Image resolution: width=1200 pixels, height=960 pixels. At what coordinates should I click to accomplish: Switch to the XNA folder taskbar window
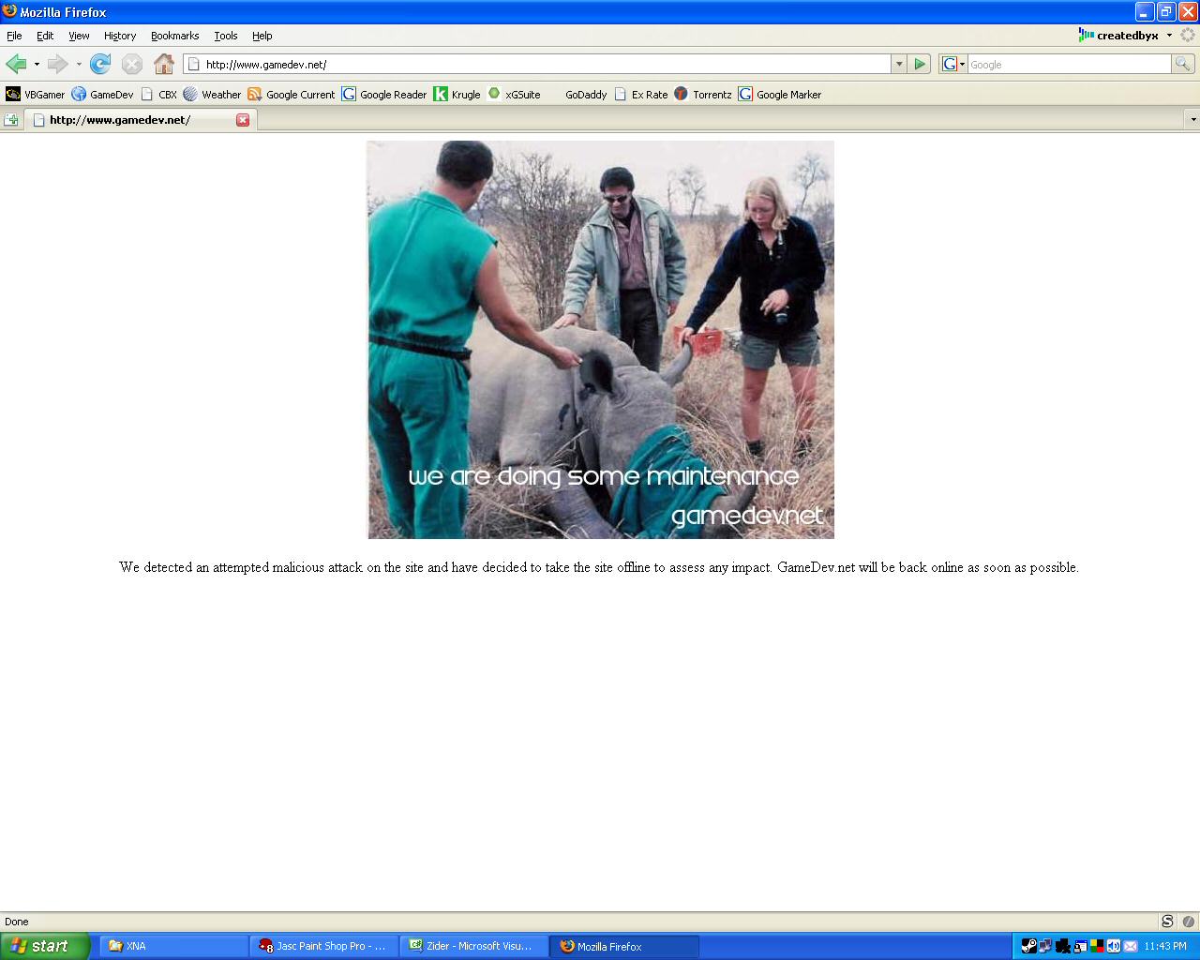tap(173, 946)
